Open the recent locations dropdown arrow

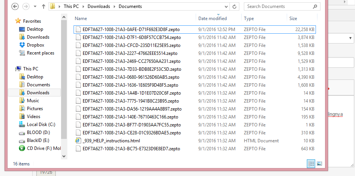[35, 6]
